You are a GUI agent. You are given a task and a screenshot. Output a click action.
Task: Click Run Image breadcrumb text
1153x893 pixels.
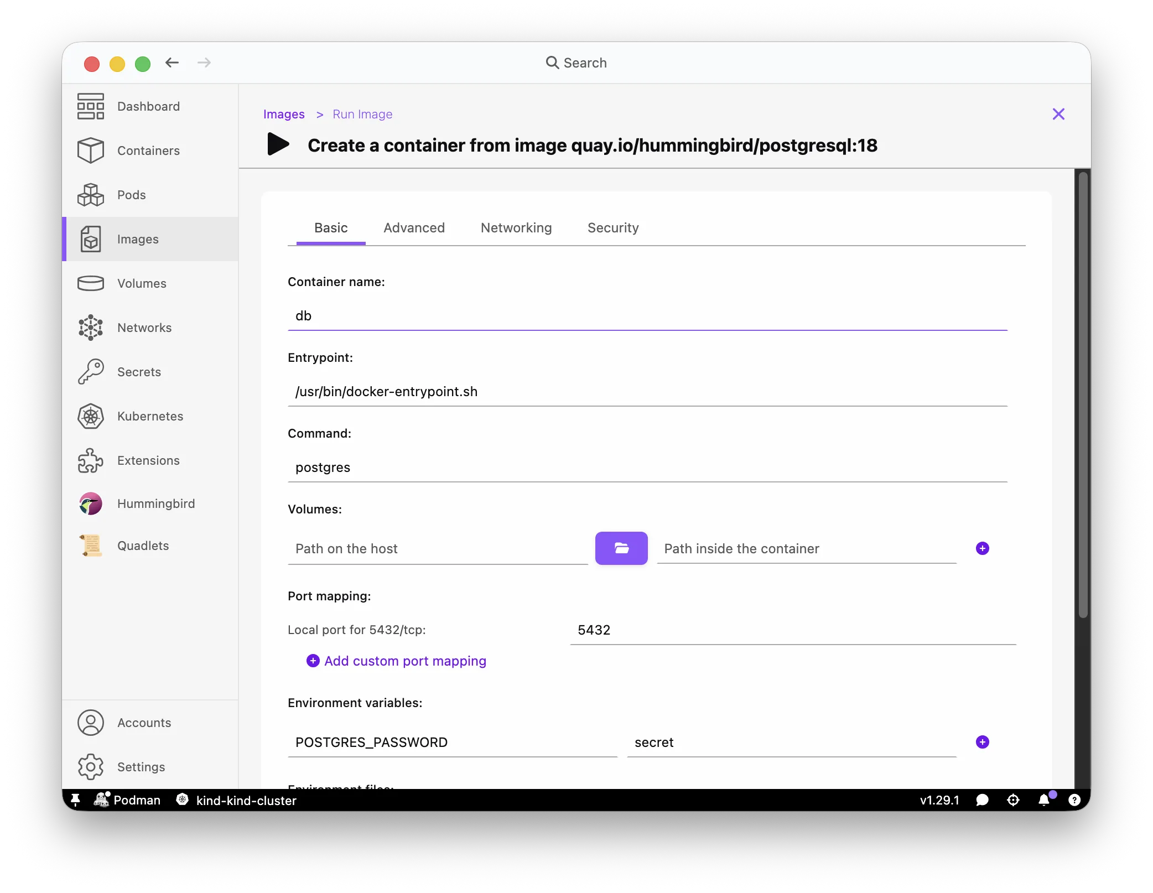point(362,114)
